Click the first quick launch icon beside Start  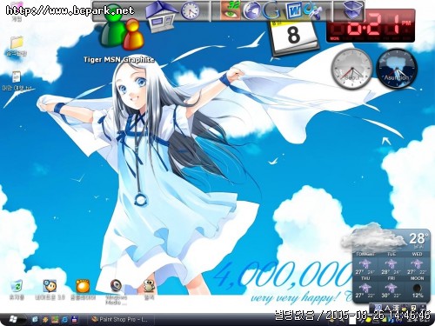coord(35,320)
